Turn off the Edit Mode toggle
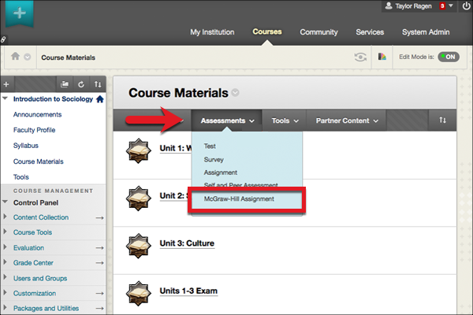The height and width of the screenshot is (315, 473). point(448,57)
